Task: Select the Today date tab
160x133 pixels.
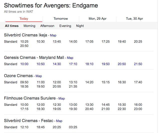Action: pos(24,19)
